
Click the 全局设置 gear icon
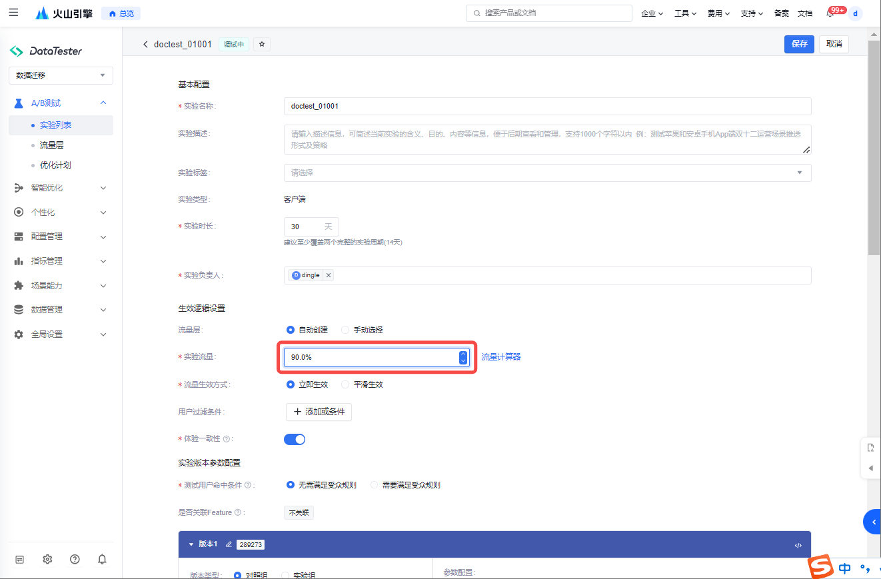click(19, 334)
